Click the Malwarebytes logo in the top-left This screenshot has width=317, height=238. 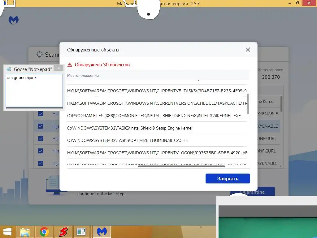(x=14, y=20)
